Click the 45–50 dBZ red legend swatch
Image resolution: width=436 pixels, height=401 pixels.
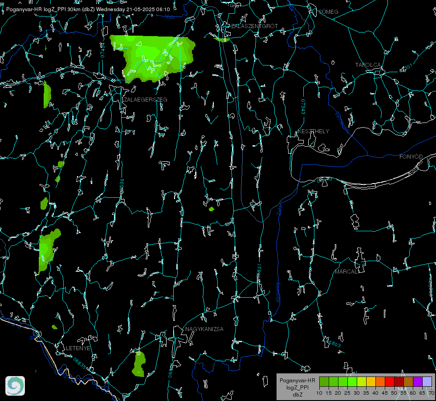[x=390, y=381]
